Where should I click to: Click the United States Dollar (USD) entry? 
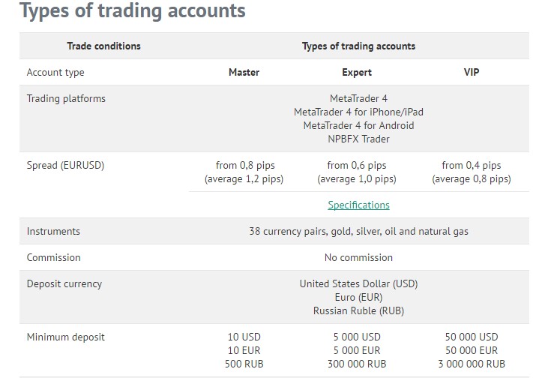pyautogui.click(x=358, y=283)
